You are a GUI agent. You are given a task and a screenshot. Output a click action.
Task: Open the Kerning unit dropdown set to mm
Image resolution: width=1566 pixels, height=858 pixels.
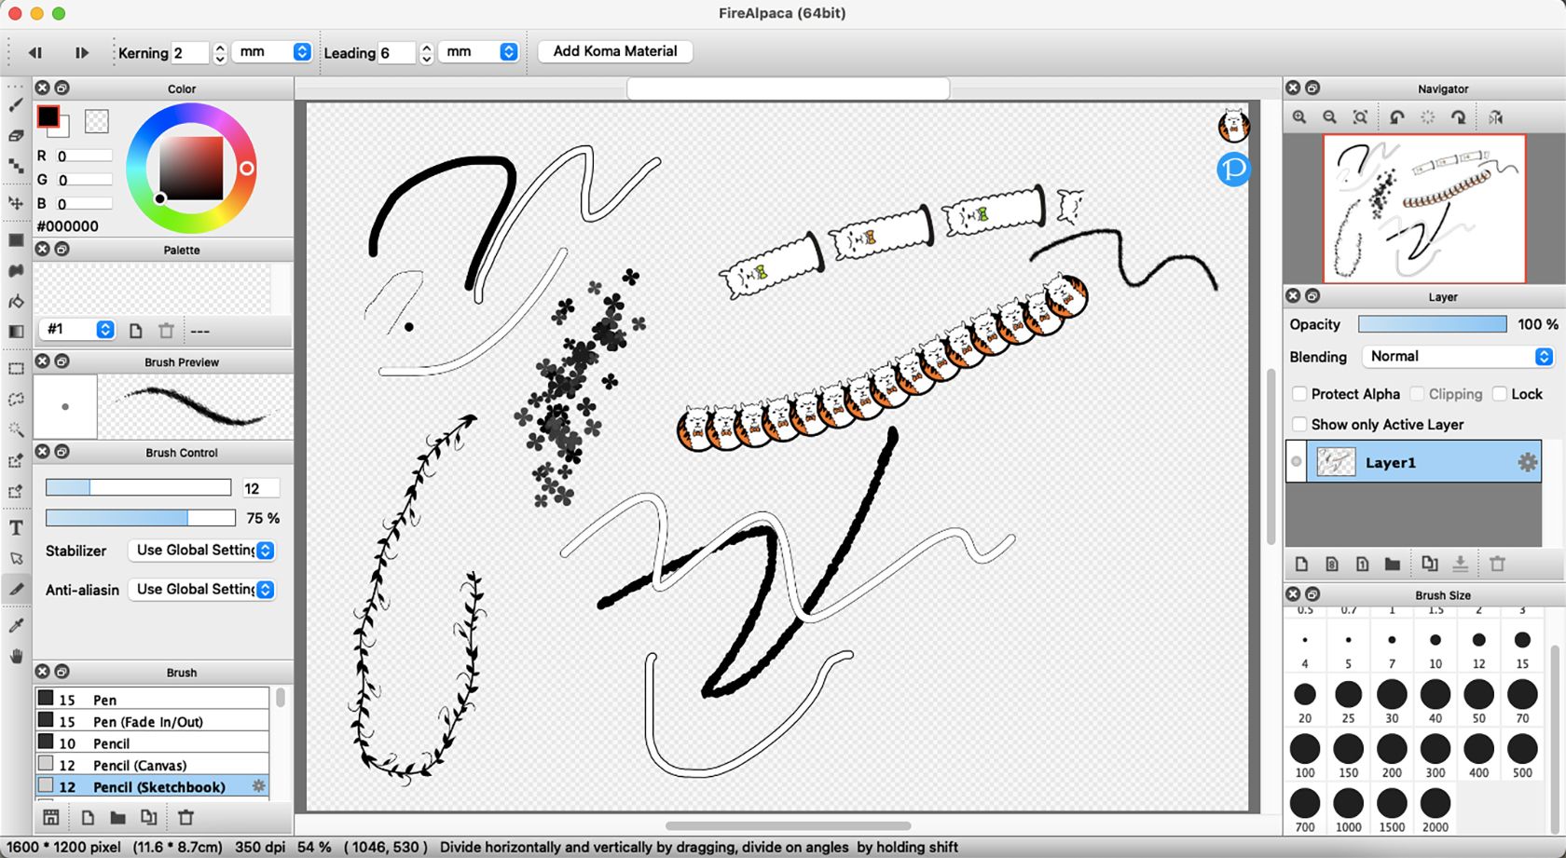coord(273,52)
